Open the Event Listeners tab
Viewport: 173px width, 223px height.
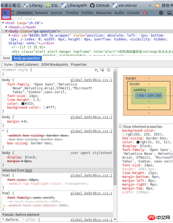point(27,64)
